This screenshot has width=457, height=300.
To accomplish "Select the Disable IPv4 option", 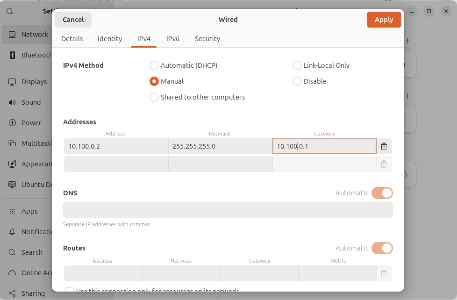I will (297, 81).
